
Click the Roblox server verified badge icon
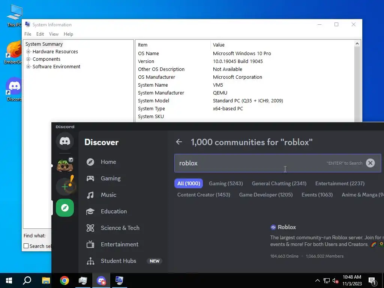coord(273,227)
